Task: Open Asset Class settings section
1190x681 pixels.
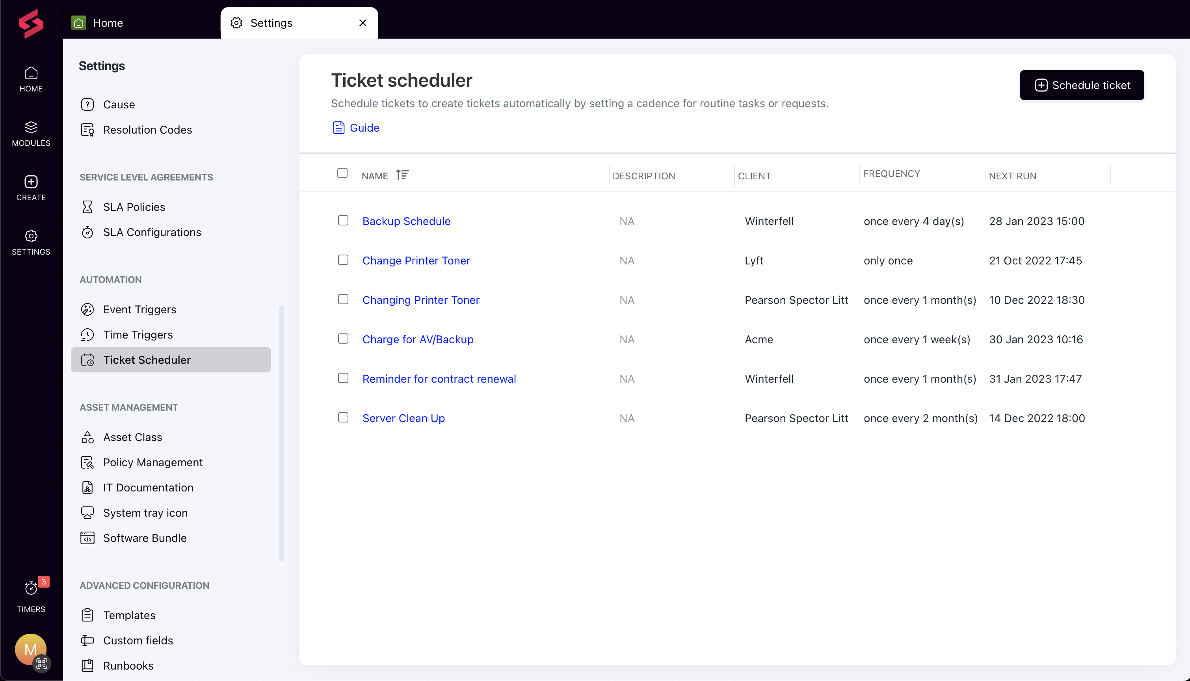Action: [x=132, y=437]
